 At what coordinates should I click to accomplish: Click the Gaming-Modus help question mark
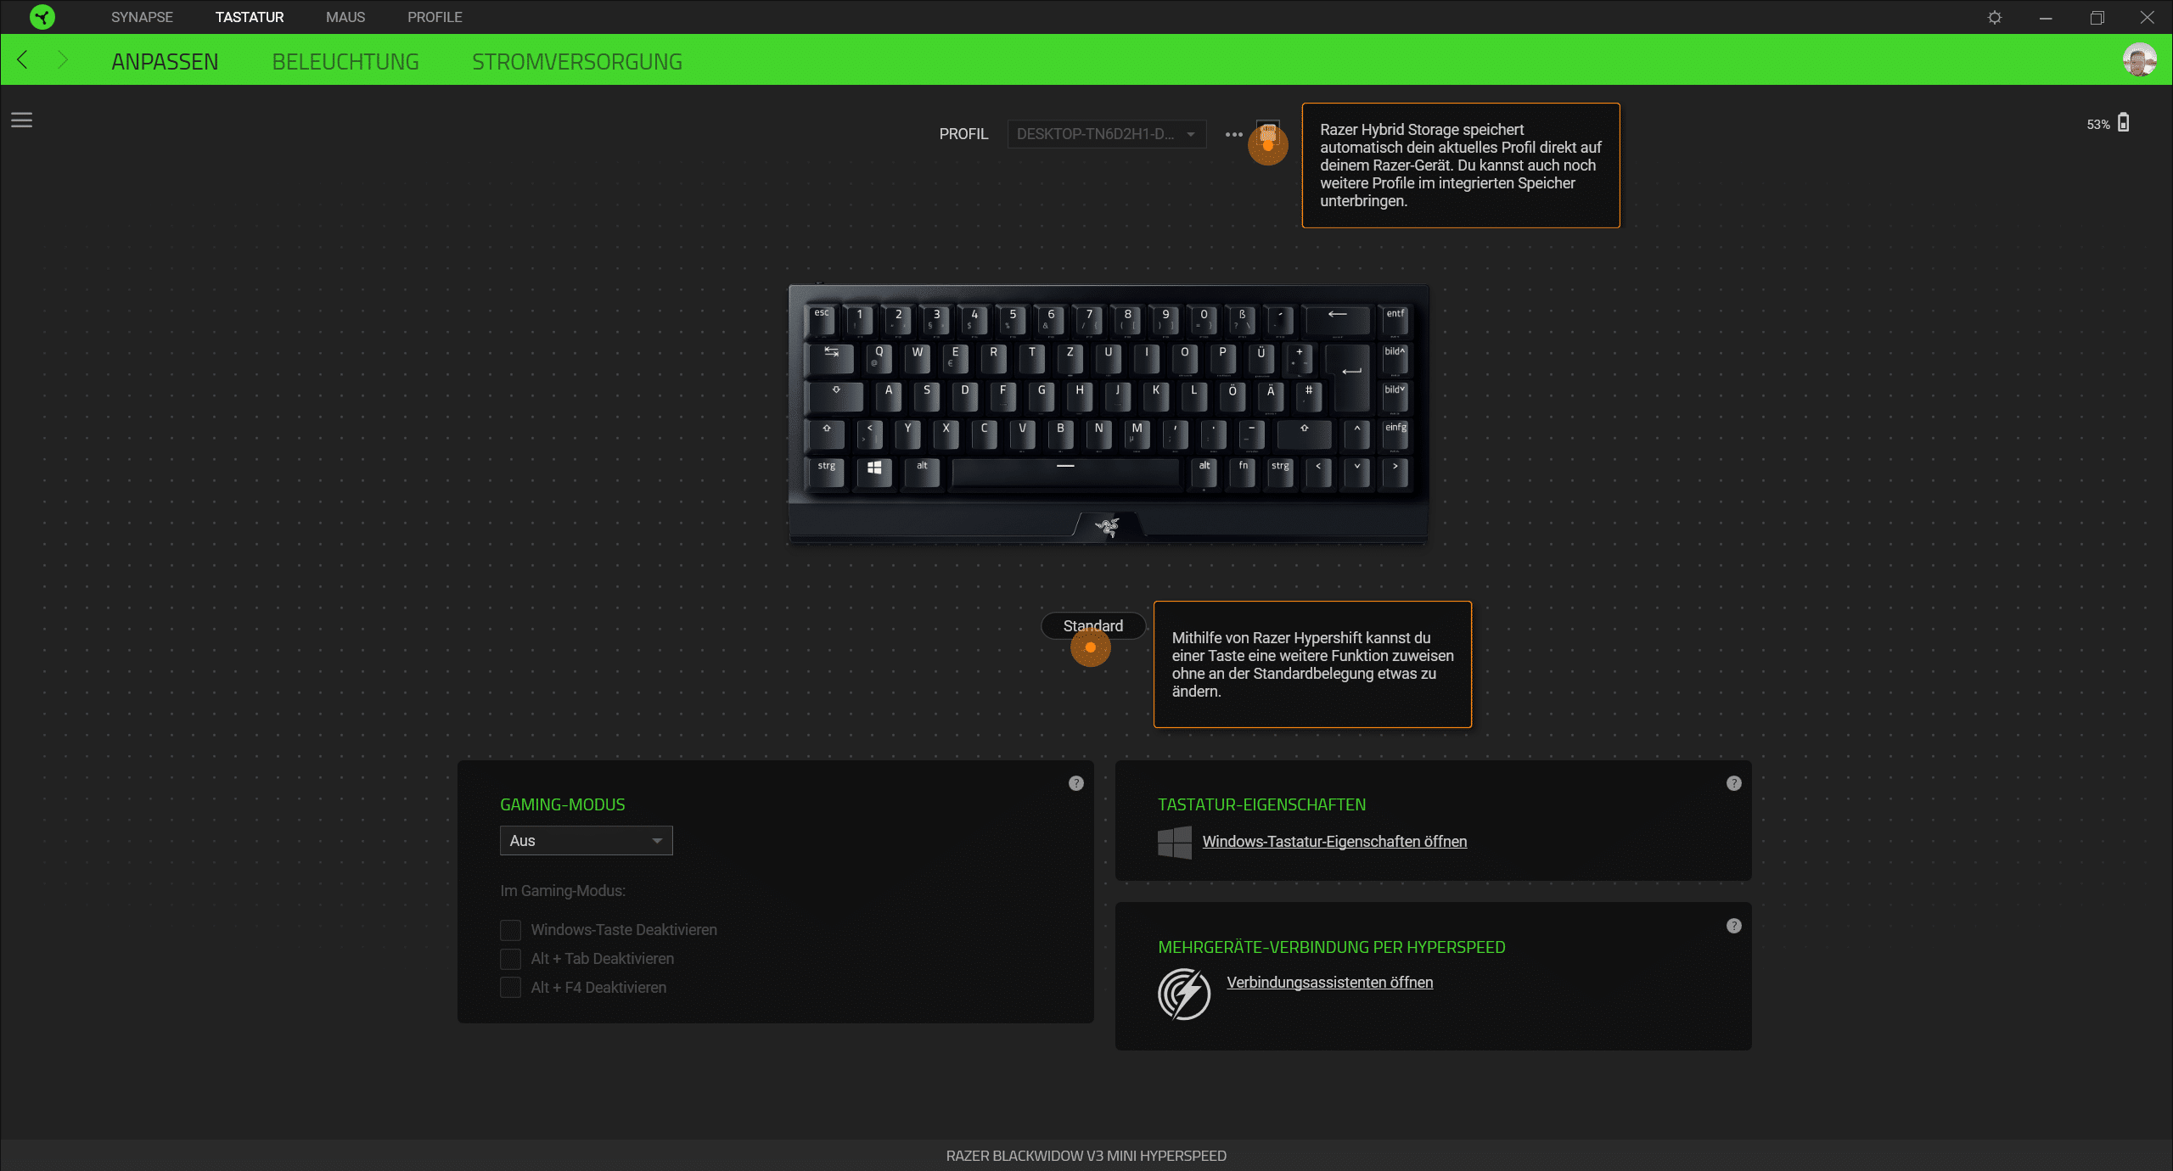point(1075,783)
